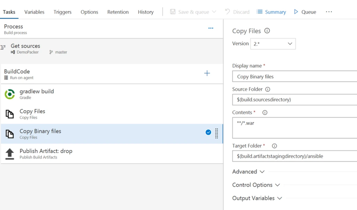Select the Copy Binary files task
Image resolution: width=357 pixels, height=210 pixels.
[x=111, y=134]
